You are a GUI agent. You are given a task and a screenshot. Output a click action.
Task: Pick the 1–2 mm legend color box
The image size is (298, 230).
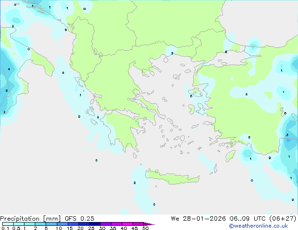[30, 224]
